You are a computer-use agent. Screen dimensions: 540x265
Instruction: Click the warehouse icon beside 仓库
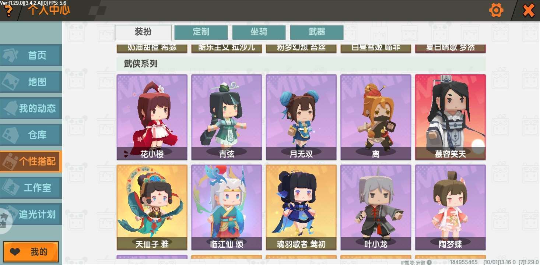(11, 135)
